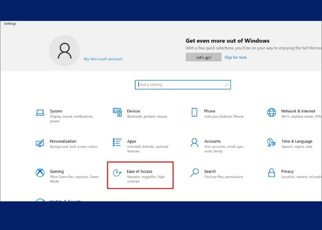Click the magnifier icon inside the search box
Screen dimensions: 322x230
[226, 85]
